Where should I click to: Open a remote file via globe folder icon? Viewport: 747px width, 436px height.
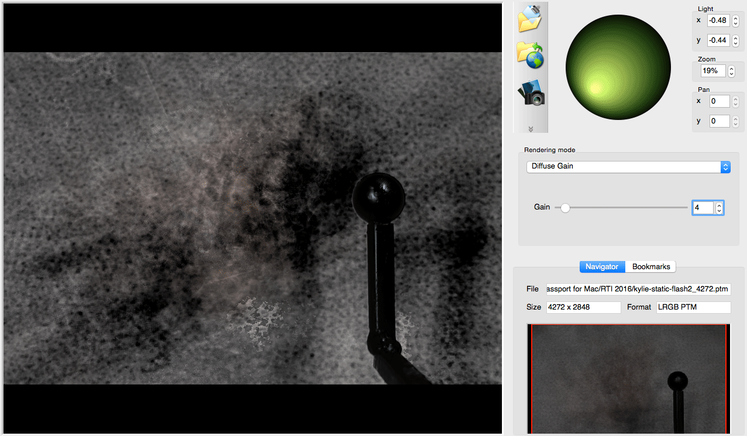tap(530, 56)
